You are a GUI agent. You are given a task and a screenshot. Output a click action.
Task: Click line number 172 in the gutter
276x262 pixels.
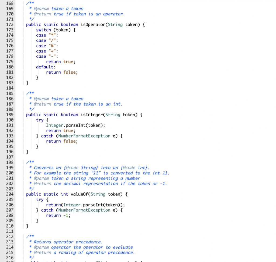[9, 25]
